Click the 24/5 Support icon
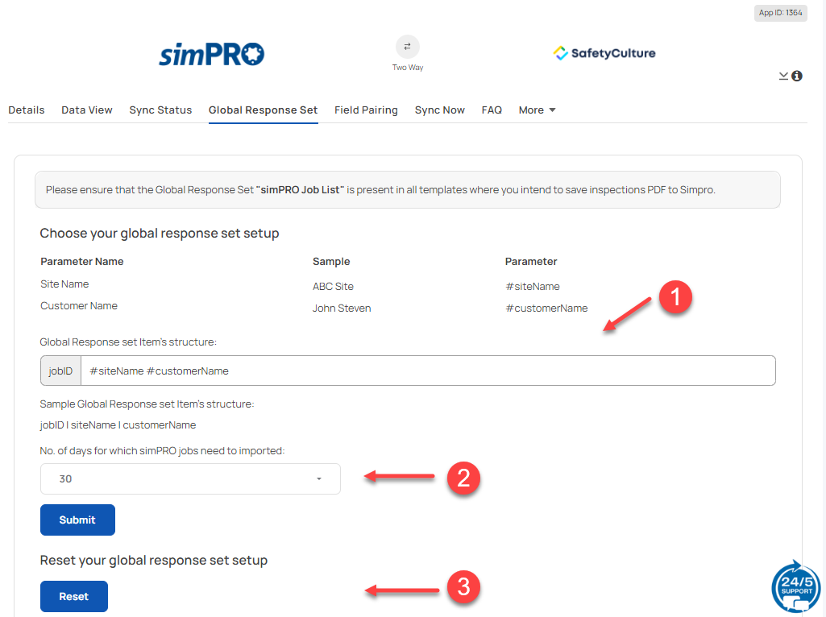 tap(795, 587)
